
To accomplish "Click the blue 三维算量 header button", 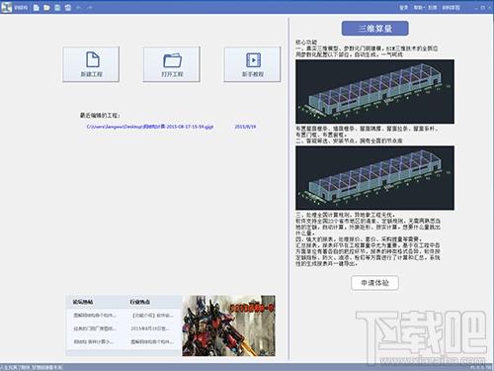I will pyautogui.click(x=375, y=29).
